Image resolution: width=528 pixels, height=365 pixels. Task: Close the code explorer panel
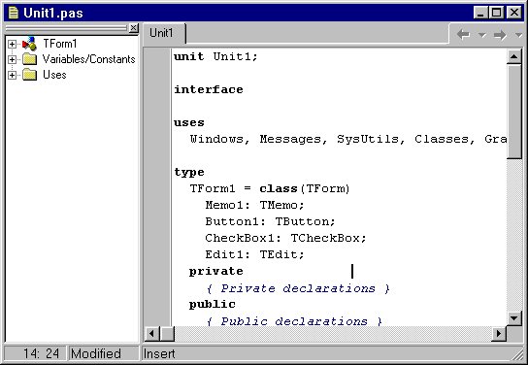(x=134, y=28)
